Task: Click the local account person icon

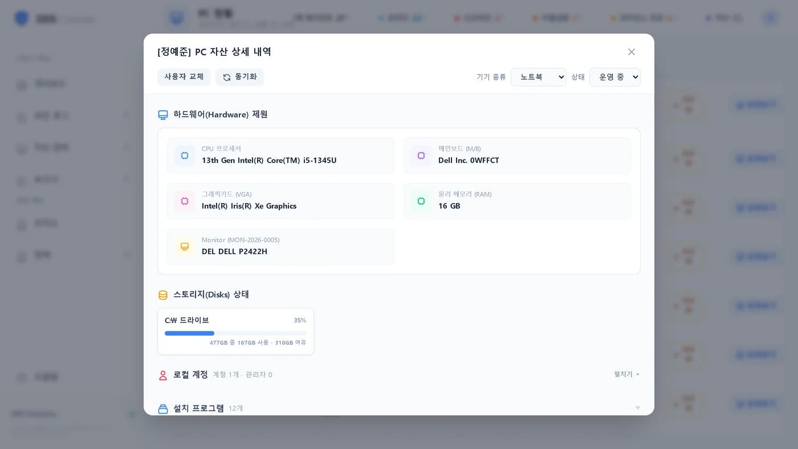Action: [163, 375]
